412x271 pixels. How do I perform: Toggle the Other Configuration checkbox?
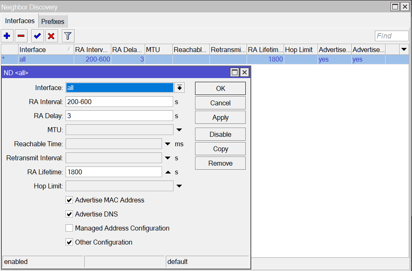click(69, 242)
